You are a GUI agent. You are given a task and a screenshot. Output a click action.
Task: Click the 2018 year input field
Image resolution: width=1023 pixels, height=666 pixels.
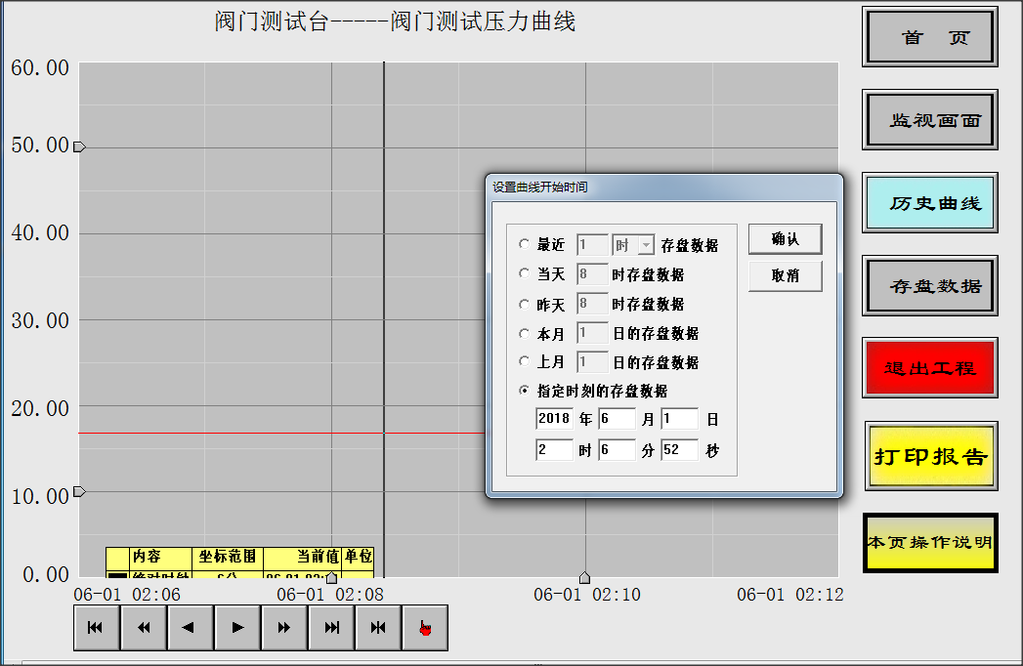click(x=552, y=418)
